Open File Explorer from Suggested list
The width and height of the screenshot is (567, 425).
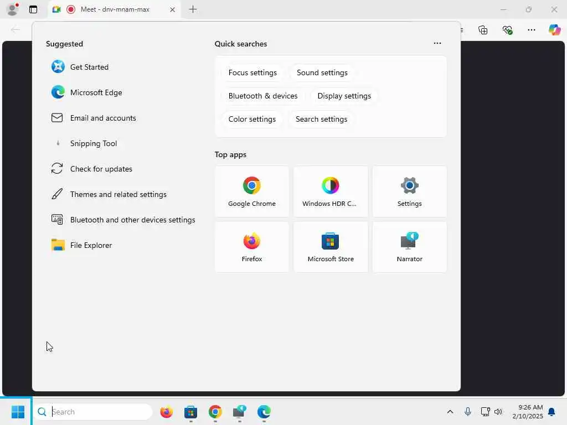(x=82, y=245)
